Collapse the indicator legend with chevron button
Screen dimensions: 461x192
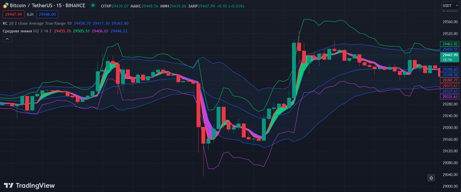pyautogui.click(x=8, y=39)
